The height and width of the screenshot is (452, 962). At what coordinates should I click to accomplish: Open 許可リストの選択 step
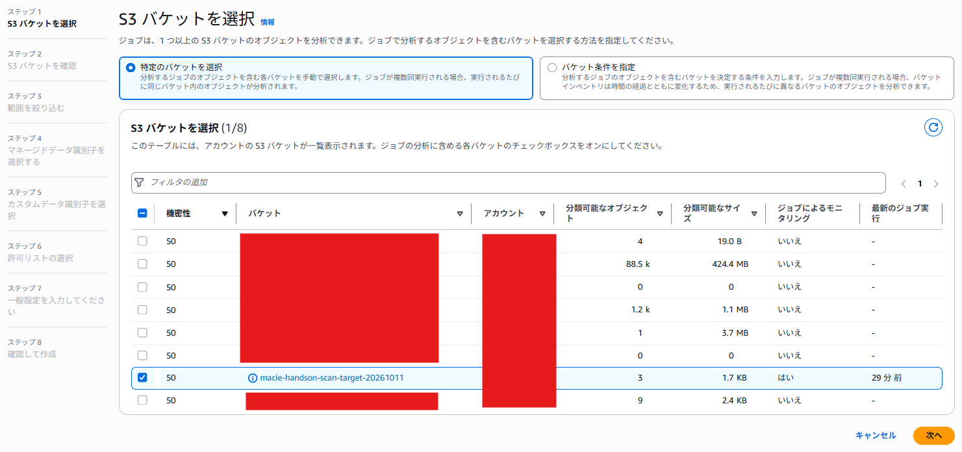pos(40,258)
